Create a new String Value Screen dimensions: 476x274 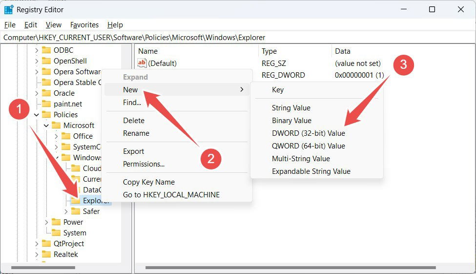(317, 108)
